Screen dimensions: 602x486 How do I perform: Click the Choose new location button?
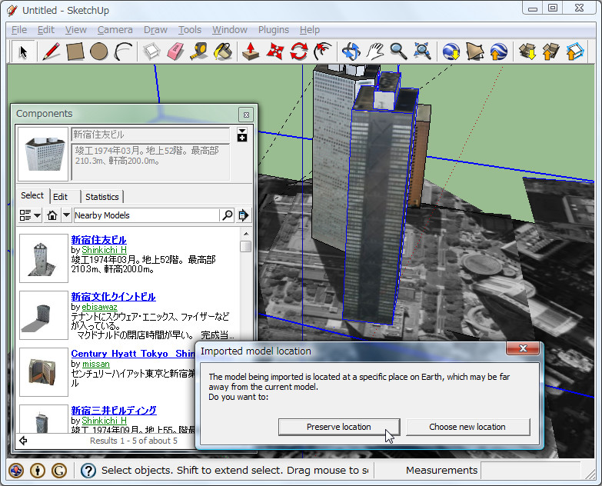point(467,427)
